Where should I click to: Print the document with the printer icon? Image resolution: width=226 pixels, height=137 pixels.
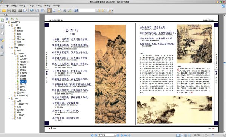click(20, 11)
